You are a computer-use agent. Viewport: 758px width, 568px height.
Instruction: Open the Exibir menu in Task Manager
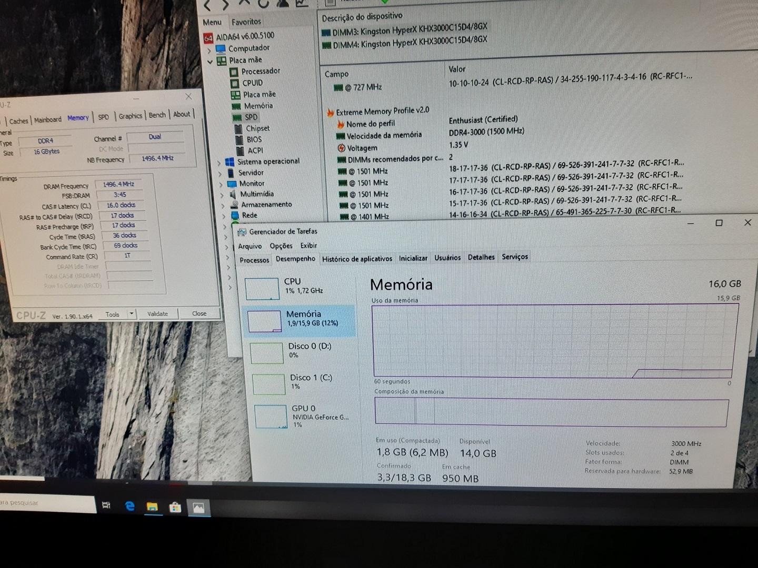[x=308, y=245]
